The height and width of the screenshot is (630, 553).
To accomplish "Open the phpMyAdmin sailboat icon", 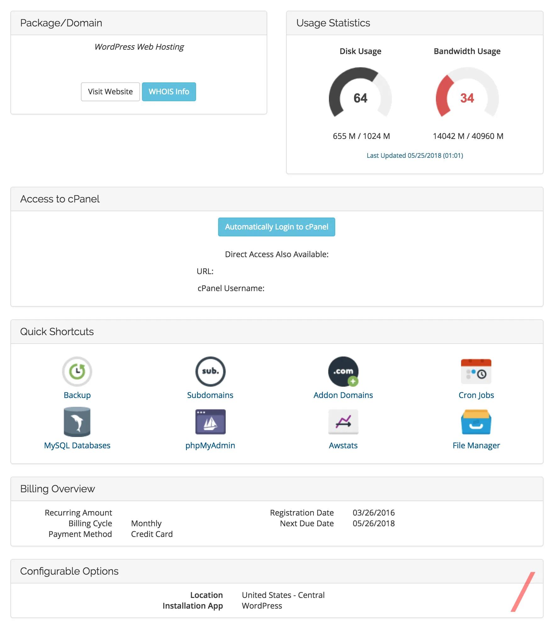I will click(x=210, y=422).
